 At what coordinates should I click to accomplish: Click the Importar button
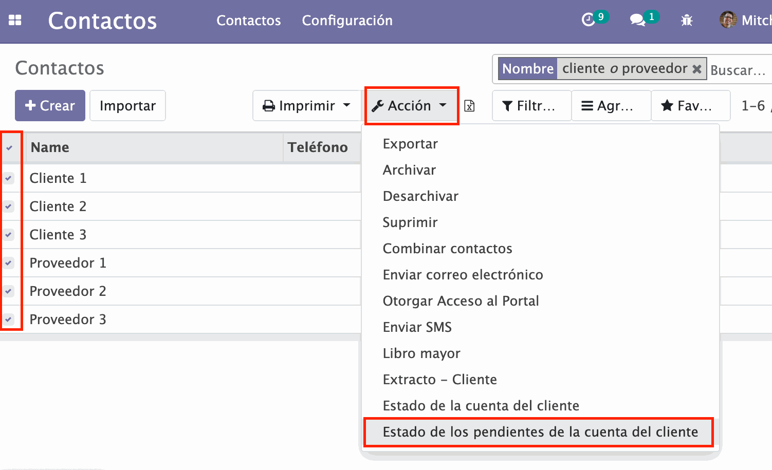coord(127,106)
